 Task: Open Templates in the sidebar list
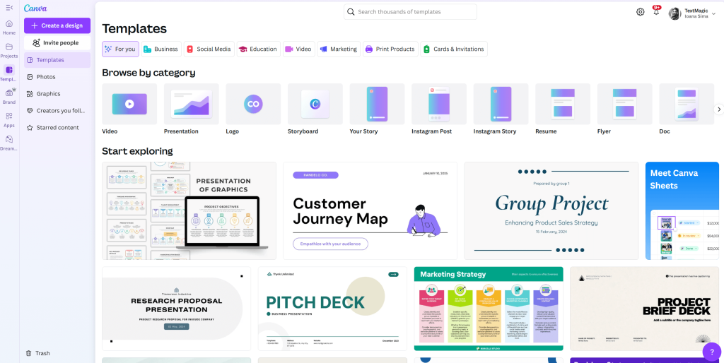[57, 60]
